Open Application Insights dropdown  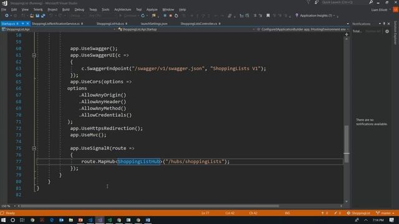[334, 16]
